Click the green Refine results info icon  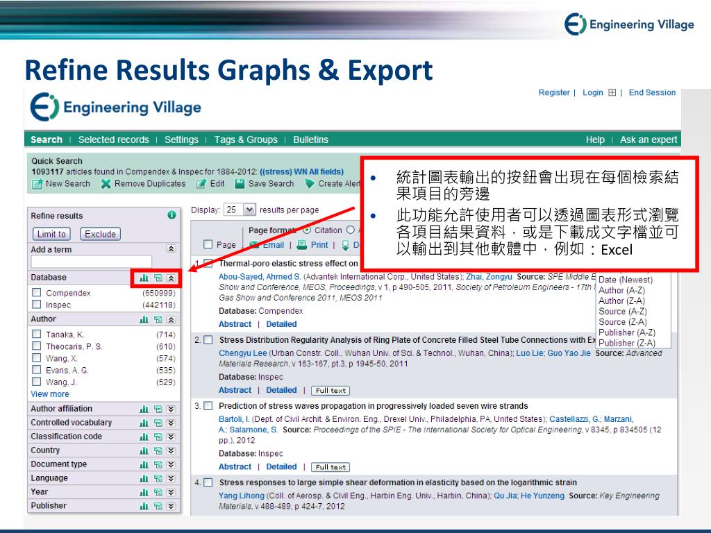click(x=172, y=215)
